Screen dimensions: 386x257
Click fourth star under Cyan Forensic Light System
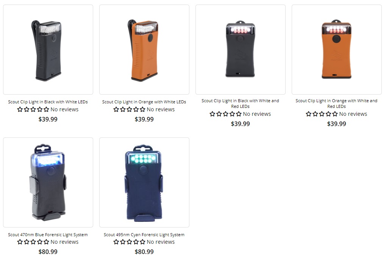tap(136, 242)
